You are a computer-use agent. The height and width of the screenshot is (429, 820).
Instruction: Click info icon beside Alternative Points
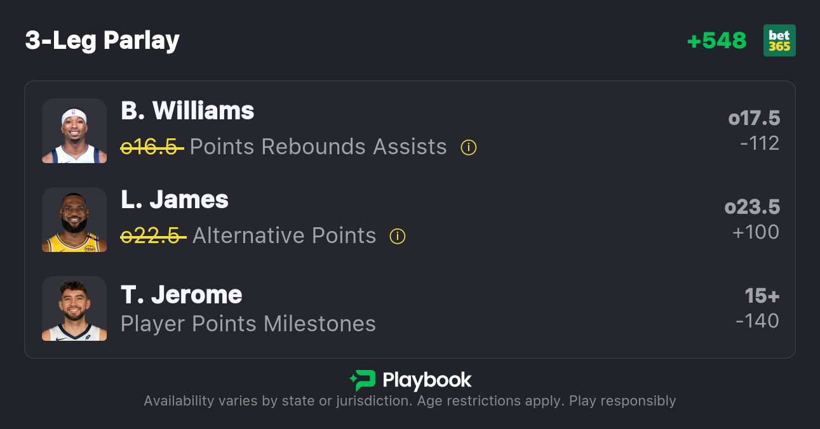click(398, 236)
